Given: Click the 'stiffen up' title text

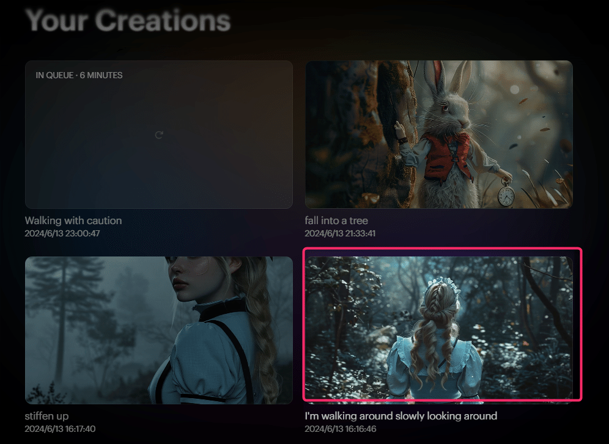Looking at the screenshot, I should coord(47,416).
